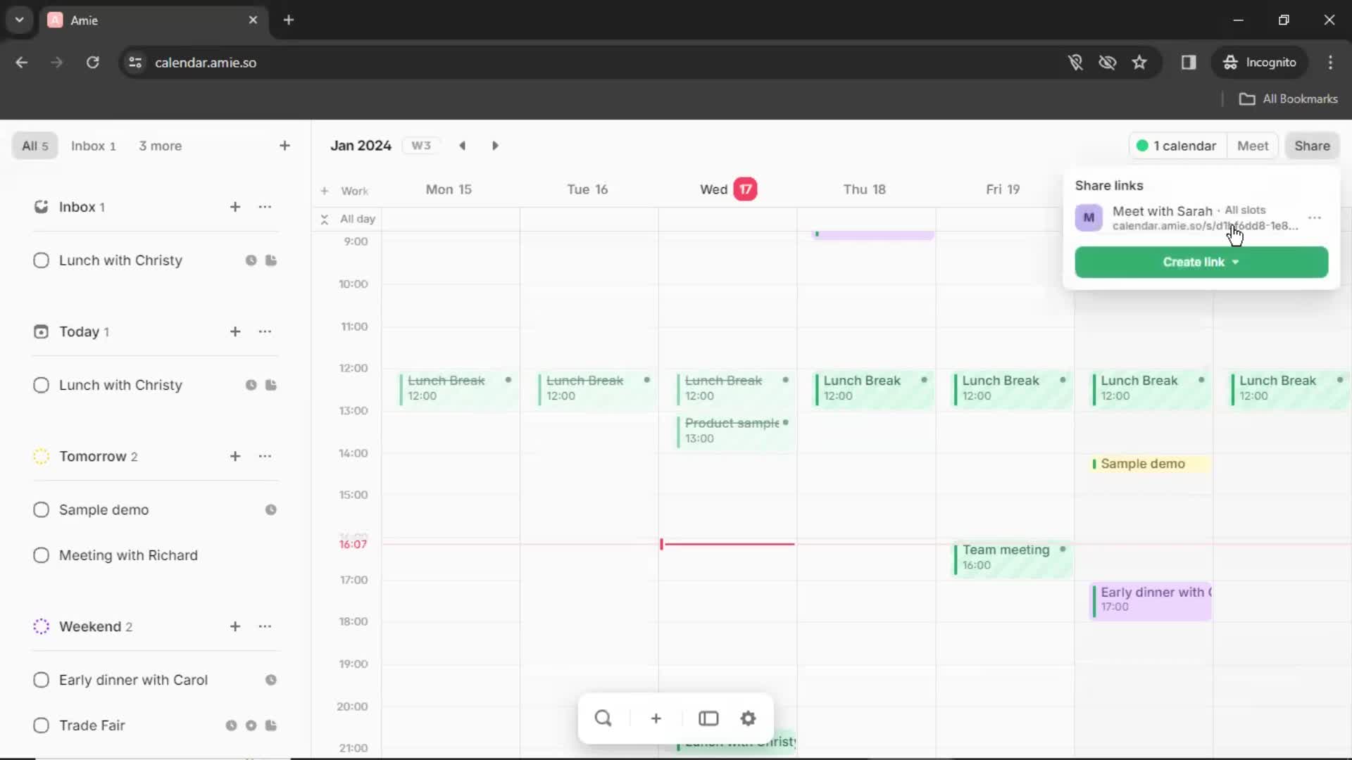Click the forward navigation arrow for next week

(496, 145)
